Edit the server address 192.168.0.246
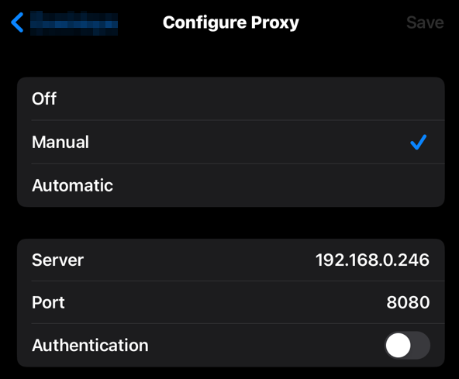This screenshot has height=379, width=459. click(372, 260)
